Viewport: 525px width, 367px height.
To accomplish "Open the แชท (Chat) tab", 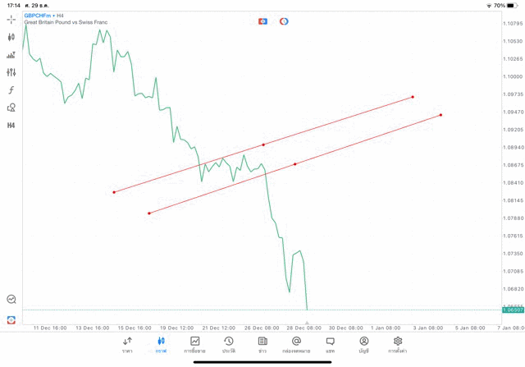I will 330,344.
